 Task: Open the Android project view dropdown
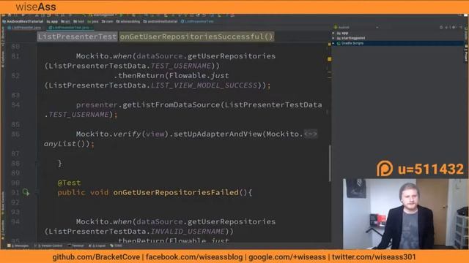(356, 27)
